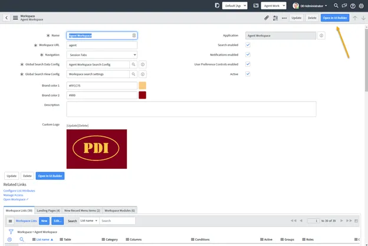
Task: Switch to the Workspace Modules tab
Action: tap(120, 210)
